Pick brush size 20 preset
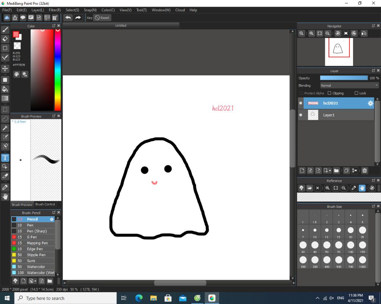381x304 pixels. click(350, 232)
